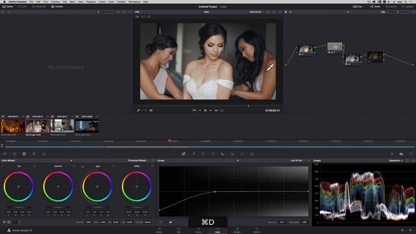Image resolution: width=416 pixels, height=234 pixels.
Task: Switch to the Deliver page tab
Action: 257,230
